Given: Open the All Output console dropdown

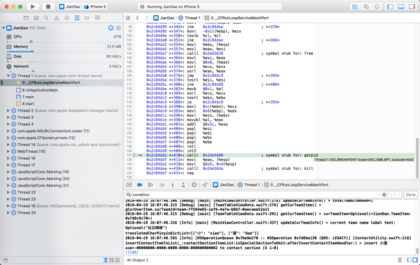Looking at the screenshot, I should pos(138,260).
